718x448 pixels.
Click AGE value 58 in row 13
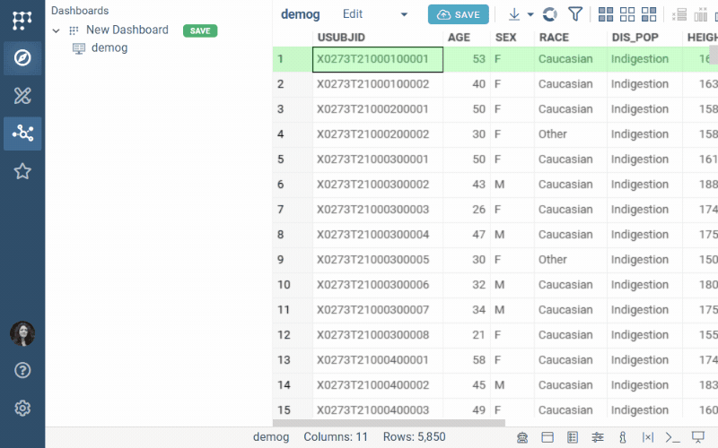click(x=467, y=360)
